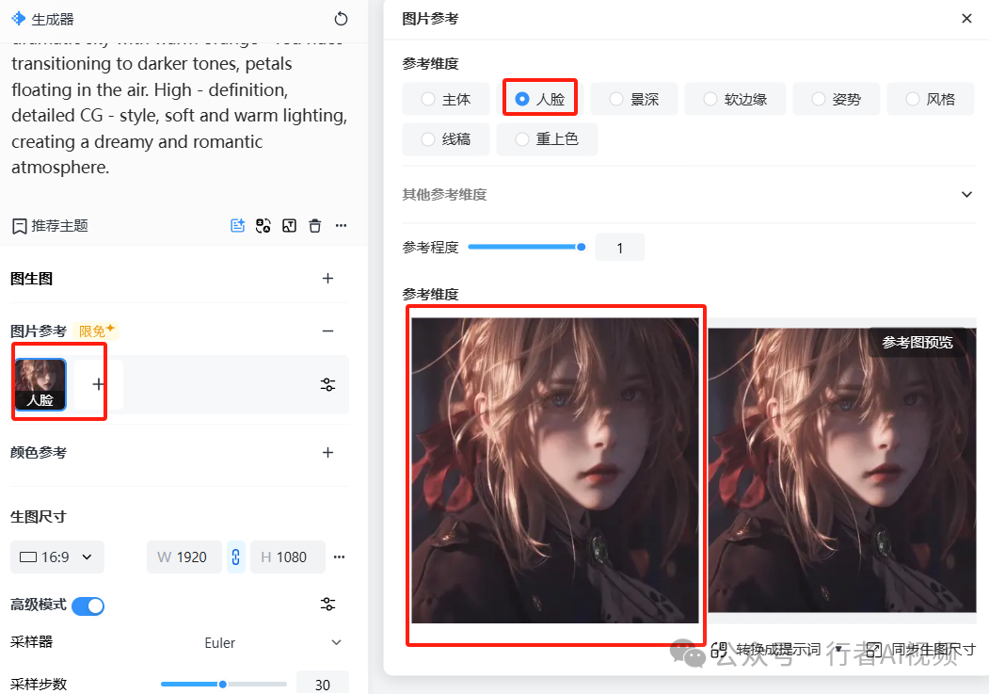Add a 颜色参考 with its plus icon
This screenshot has height=694, width=989.
[x=328, y=452]
